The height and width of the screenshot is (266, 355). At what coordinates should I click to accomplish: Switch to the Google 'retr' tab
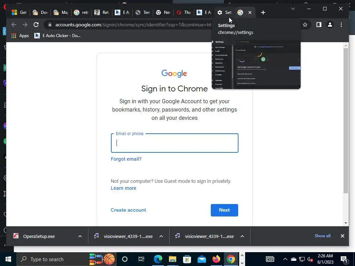point(81,12)
